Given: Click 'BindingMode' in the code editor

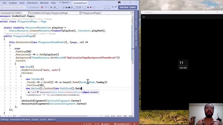Looking at the screenshot, I should click(87, 82).
